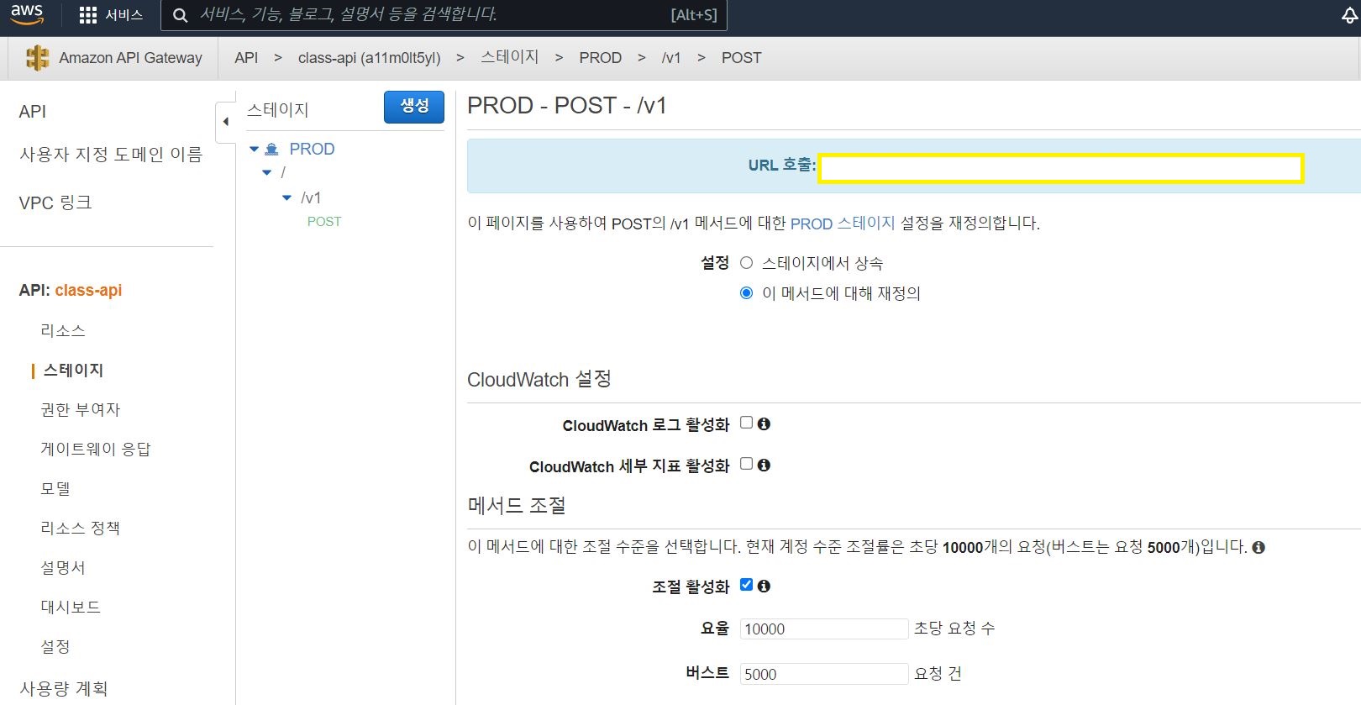Click 스테이지 breadcrumb link
This screenshot has width=1361, height=705.
[510, 57]
